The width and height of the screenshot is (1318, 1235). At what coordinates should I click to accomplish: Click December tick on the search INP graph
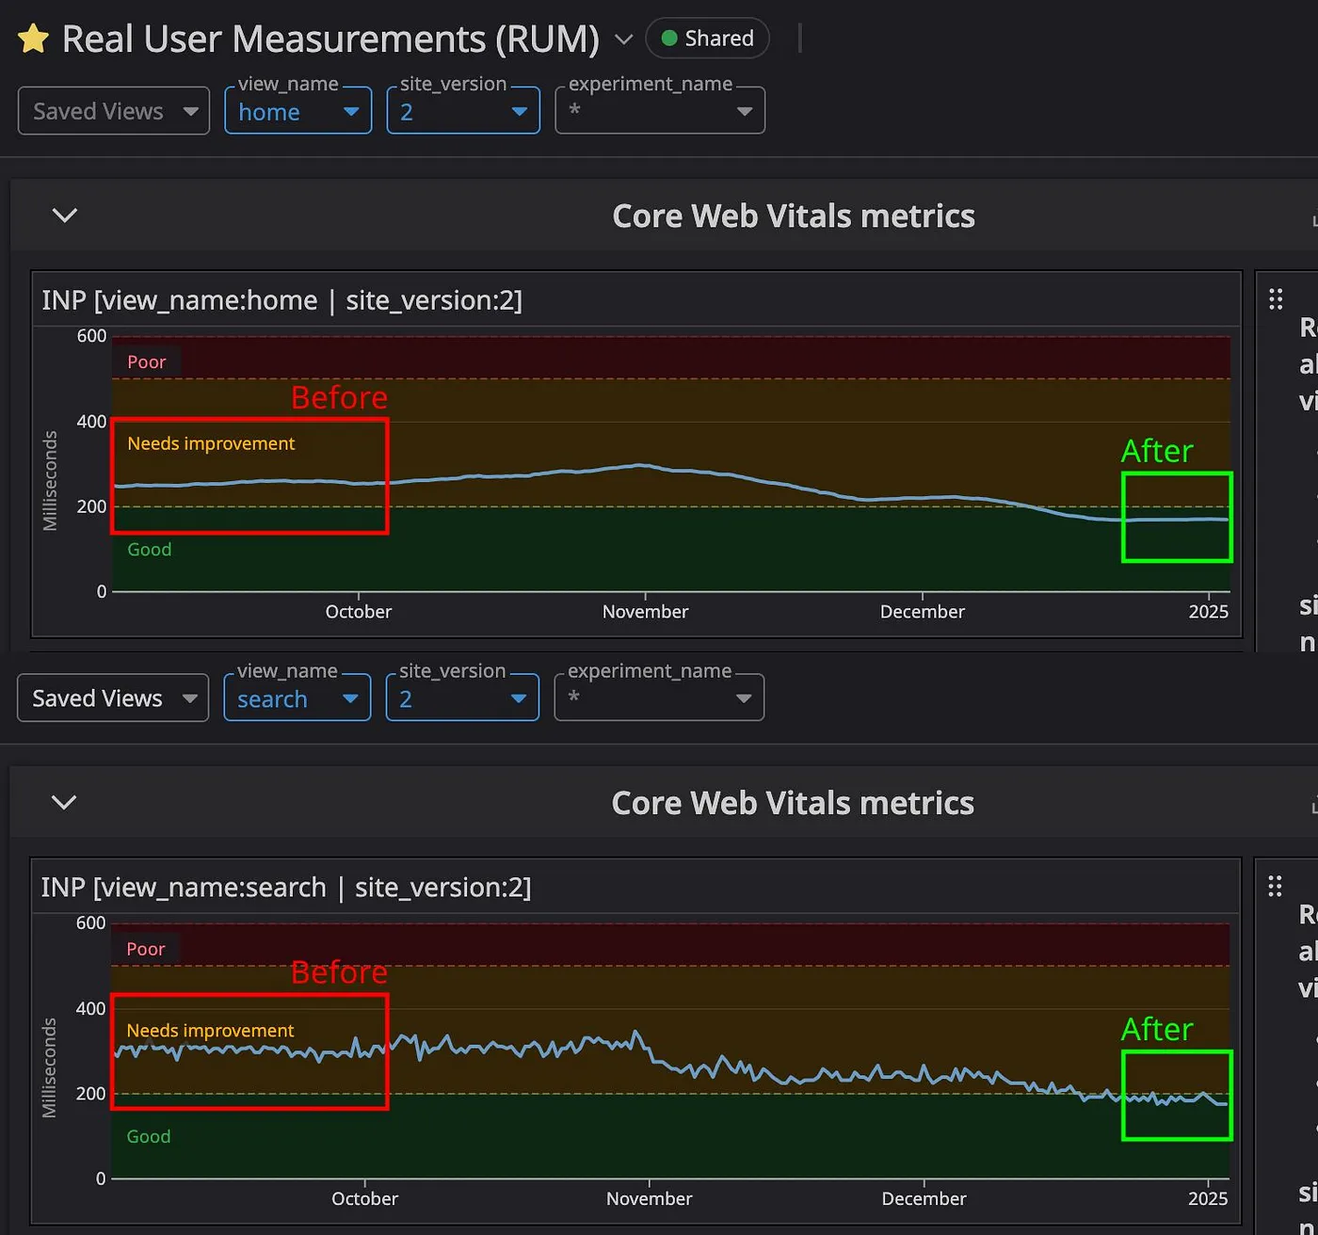[924, 1198]
